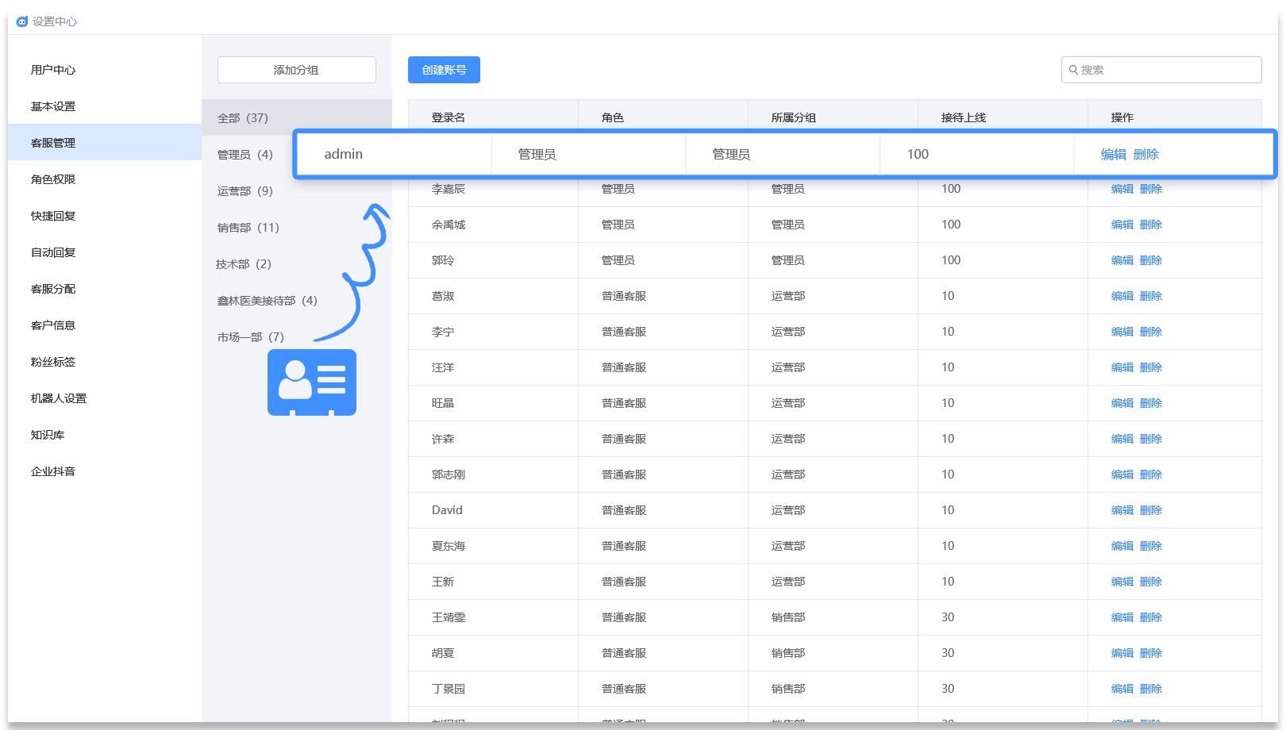1286x730 pixels.
Task: Select the 销售部 (11) group
Action: point(248,228)
